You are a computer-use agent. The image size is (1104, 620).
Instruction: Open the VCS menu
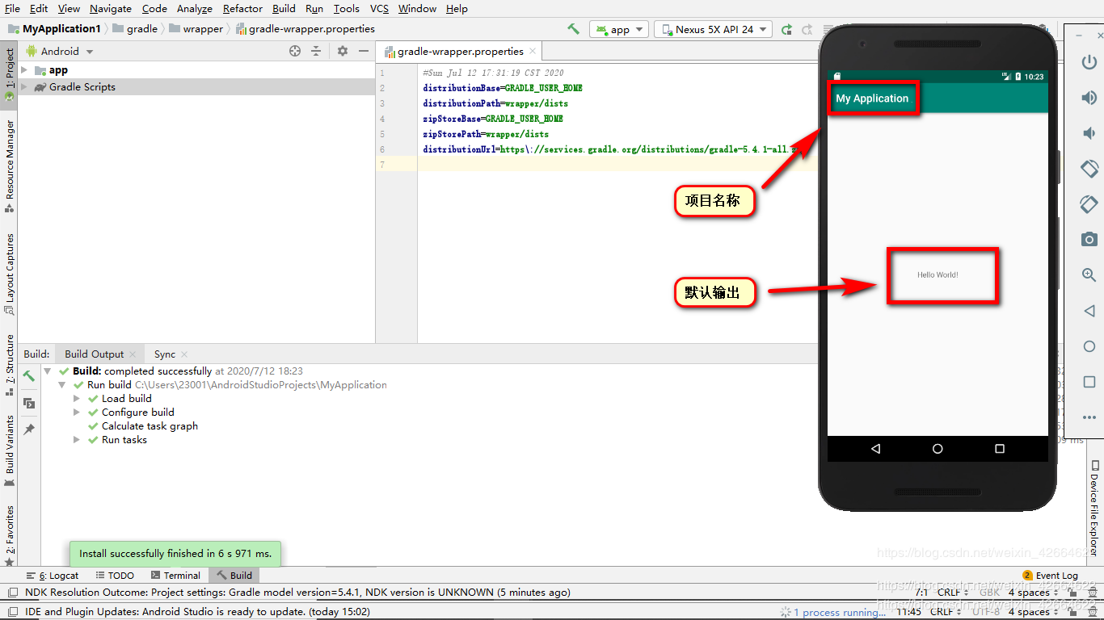click(379, 8)
